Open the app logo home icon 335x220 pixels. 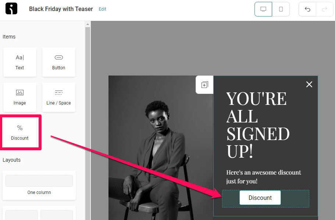coord(11,8)
